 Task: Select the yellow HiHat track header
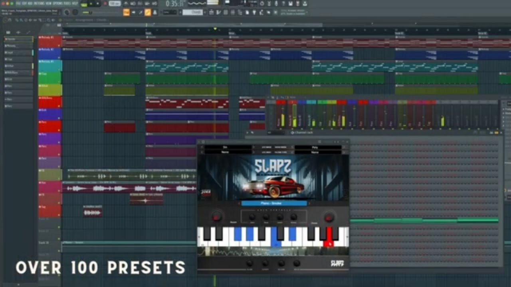pyautogui.click(x=50, y=90)
